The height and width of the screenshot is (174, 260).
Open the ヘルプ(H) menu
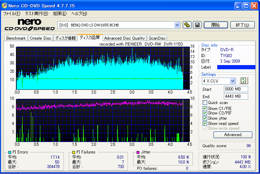(79, 14)
